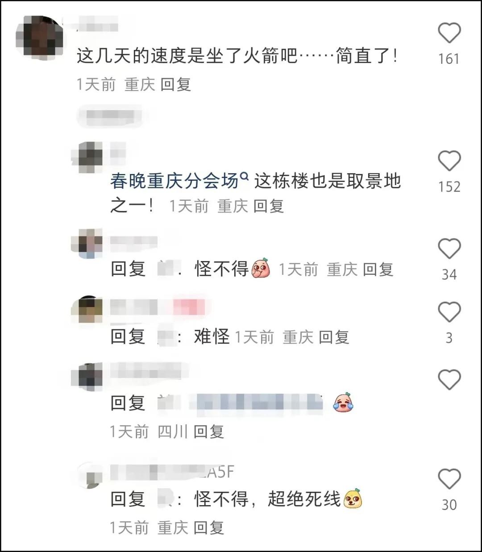Viewport: 482px width, 552px height.
Task: Like the rocket speed comment with 161 likes
Action: [449, 33]
